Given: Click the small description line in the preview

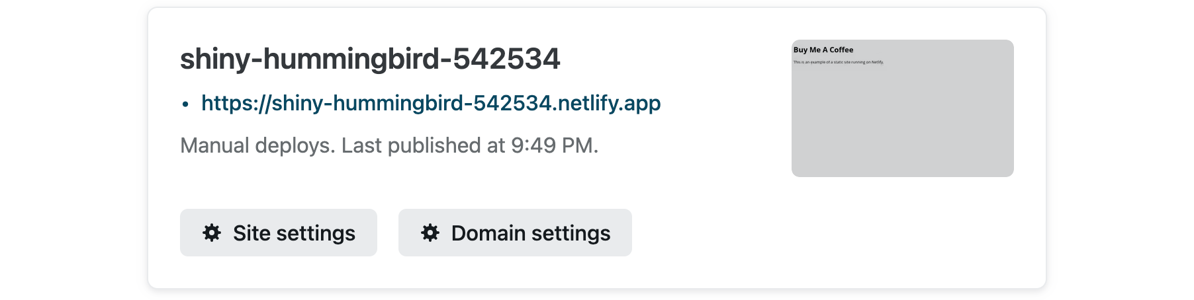Looking at the screenshot, I should click(x=839, y=62).
